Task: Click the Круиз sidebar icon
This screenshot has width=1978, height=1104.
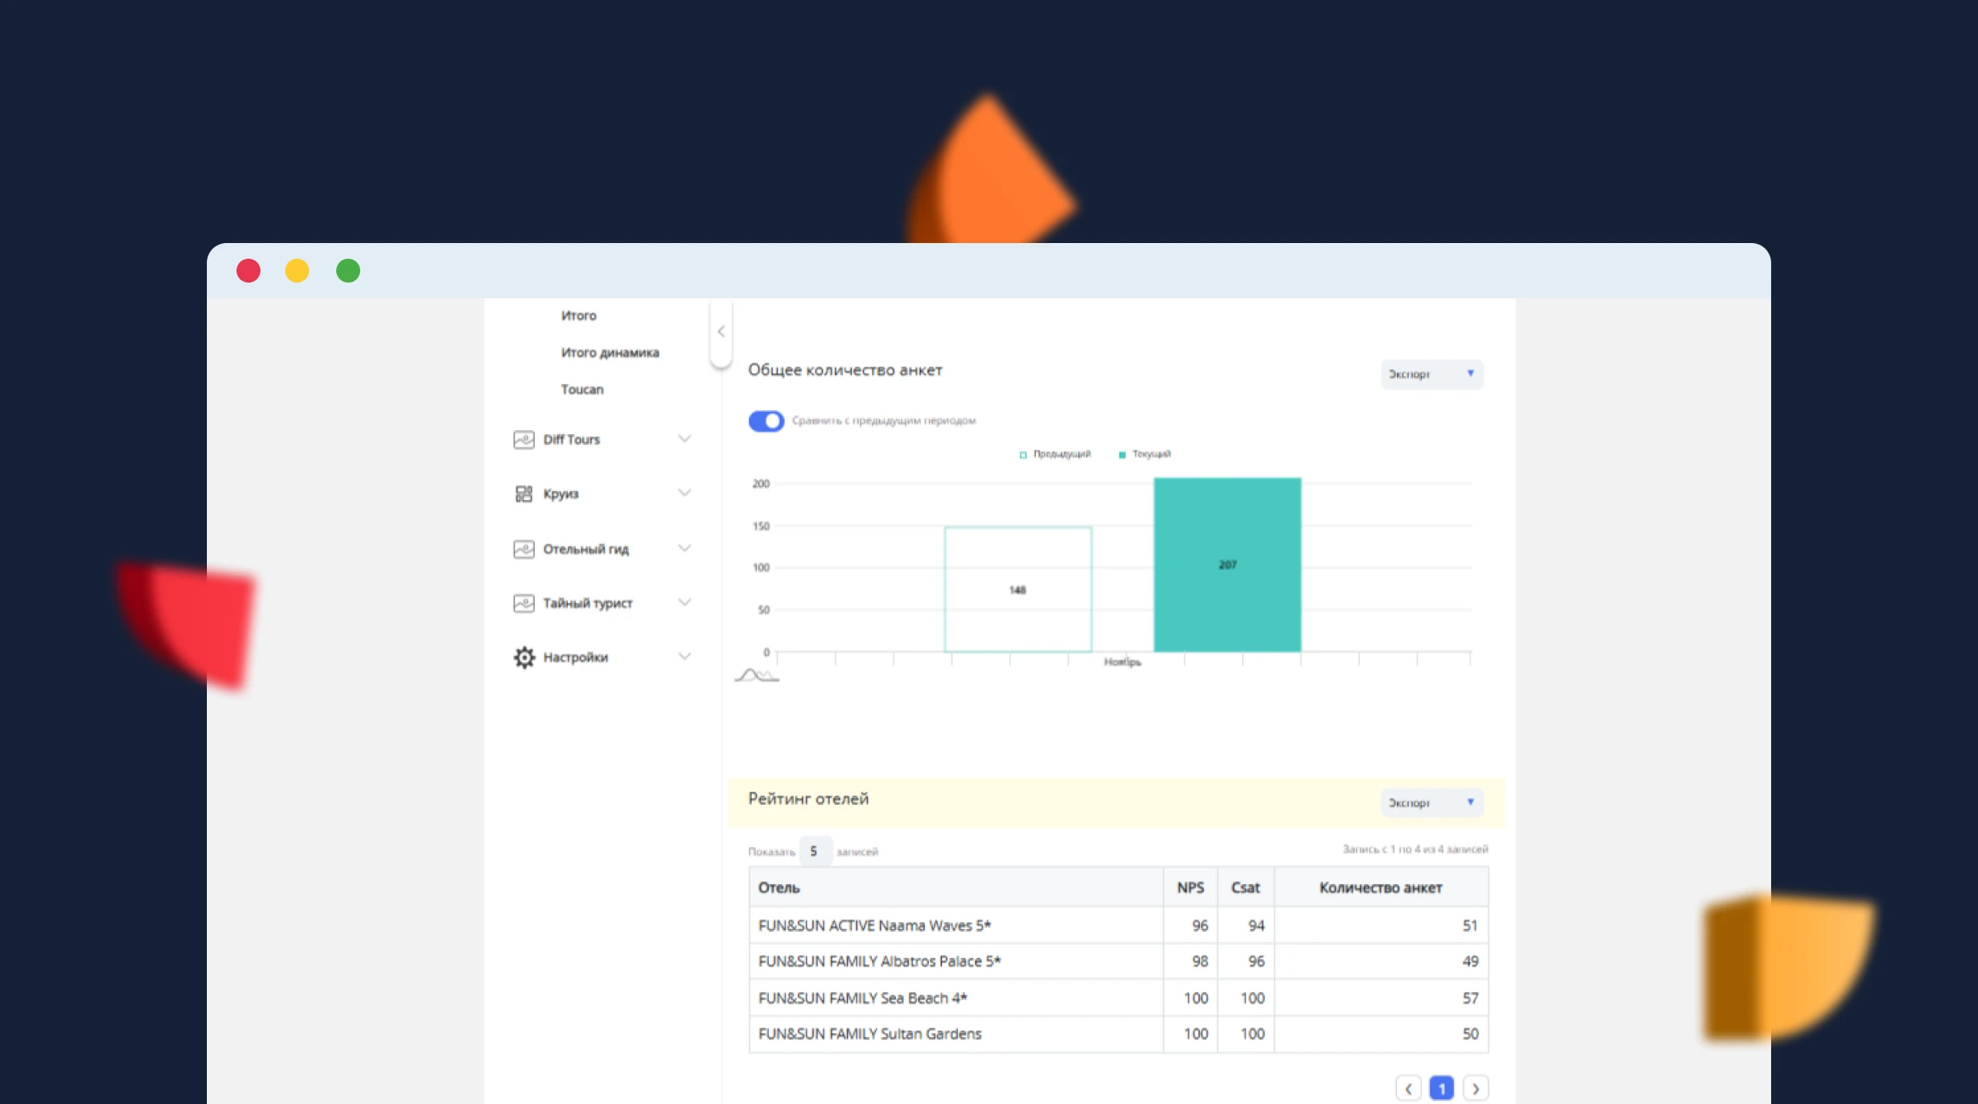Action: click(523, 494)
